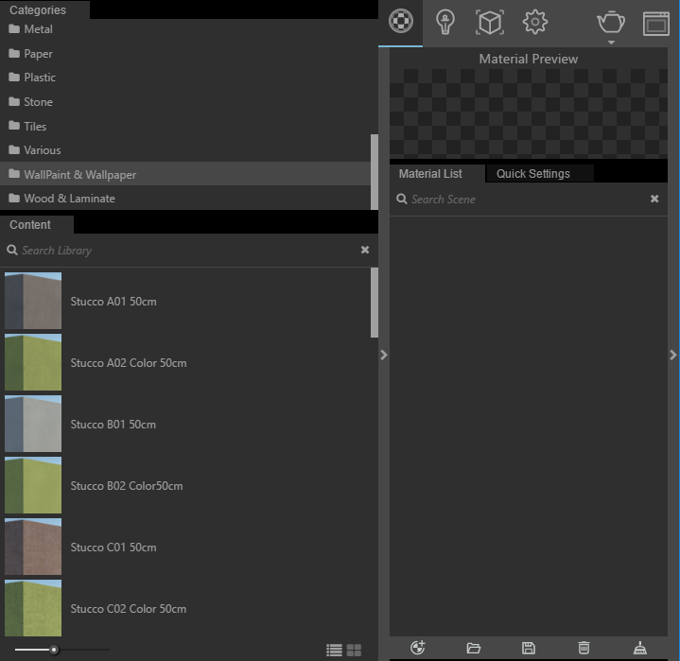Switch library to list view
The image size is (680, 661).
coord(334,650)
